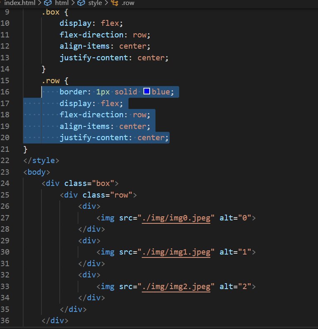Click 'solid' value in border line
Viewport: 318px width, 329px height.
coord(126,92)
